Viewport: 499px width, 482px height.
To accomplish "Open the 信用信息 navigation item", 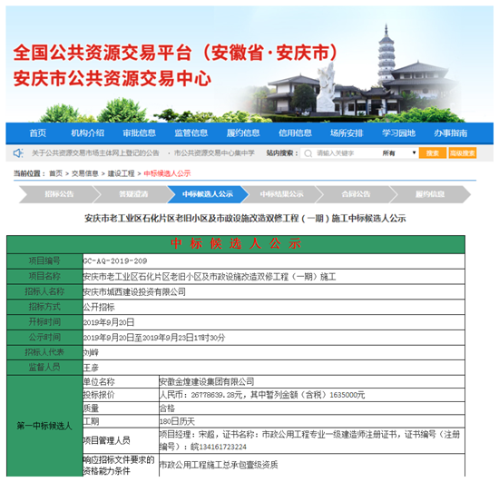I will (x=295, y=133).
